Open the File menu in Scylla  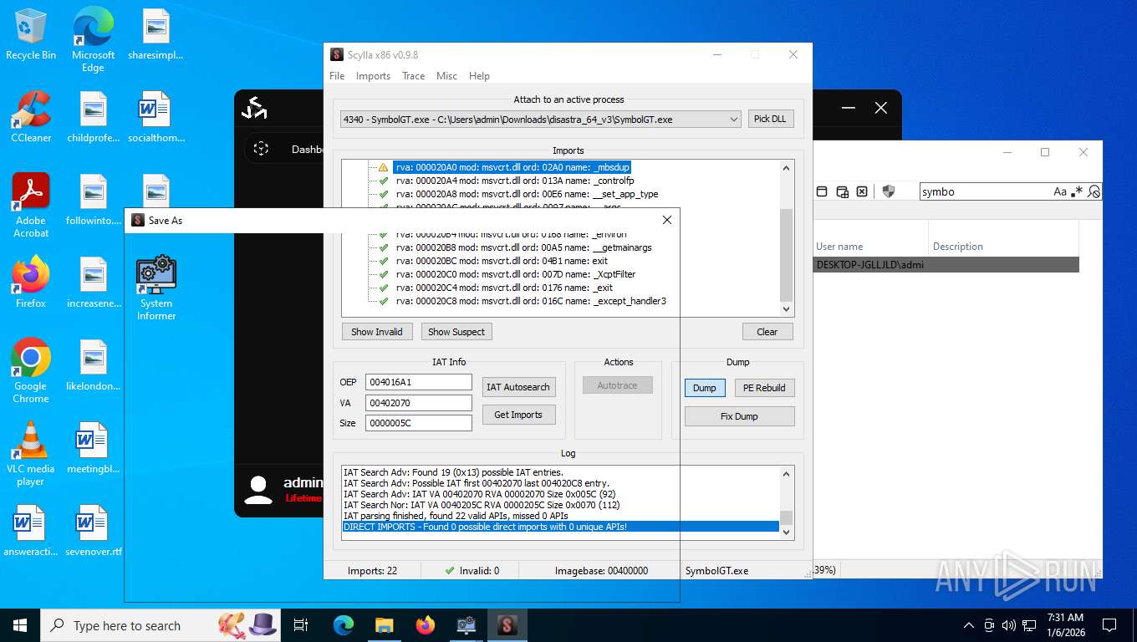click(x=337, y=76)
